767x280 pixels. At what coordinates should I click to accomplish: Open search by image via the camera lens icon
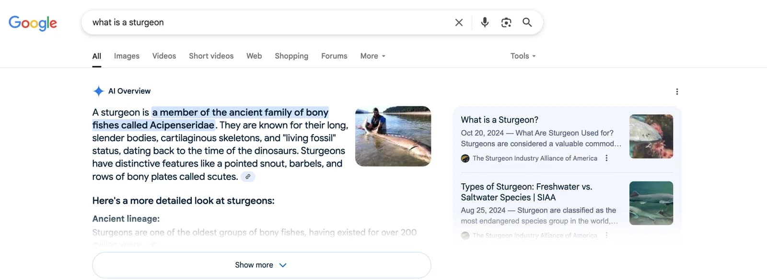506,22
